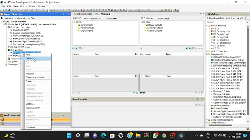
Task: Click the green play arrow toolbar icon
Action: coord(55,10)
